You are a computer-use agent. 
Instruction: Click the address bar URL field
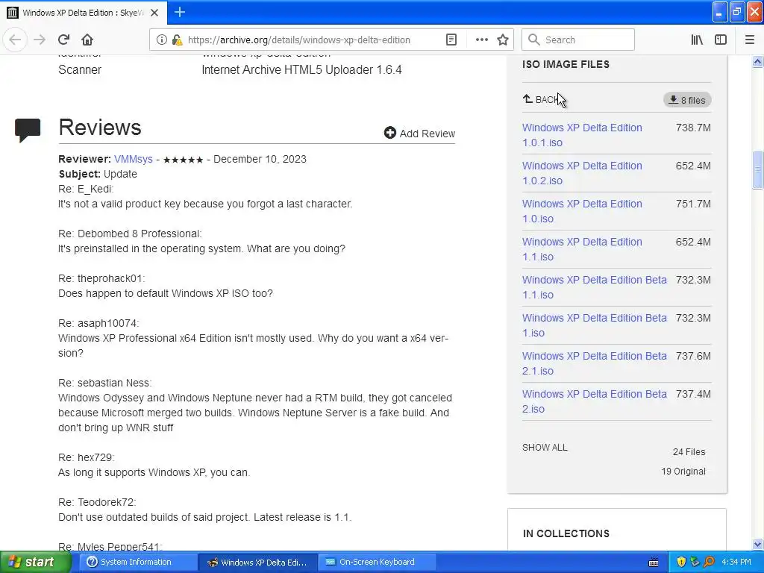coord(298,40)
